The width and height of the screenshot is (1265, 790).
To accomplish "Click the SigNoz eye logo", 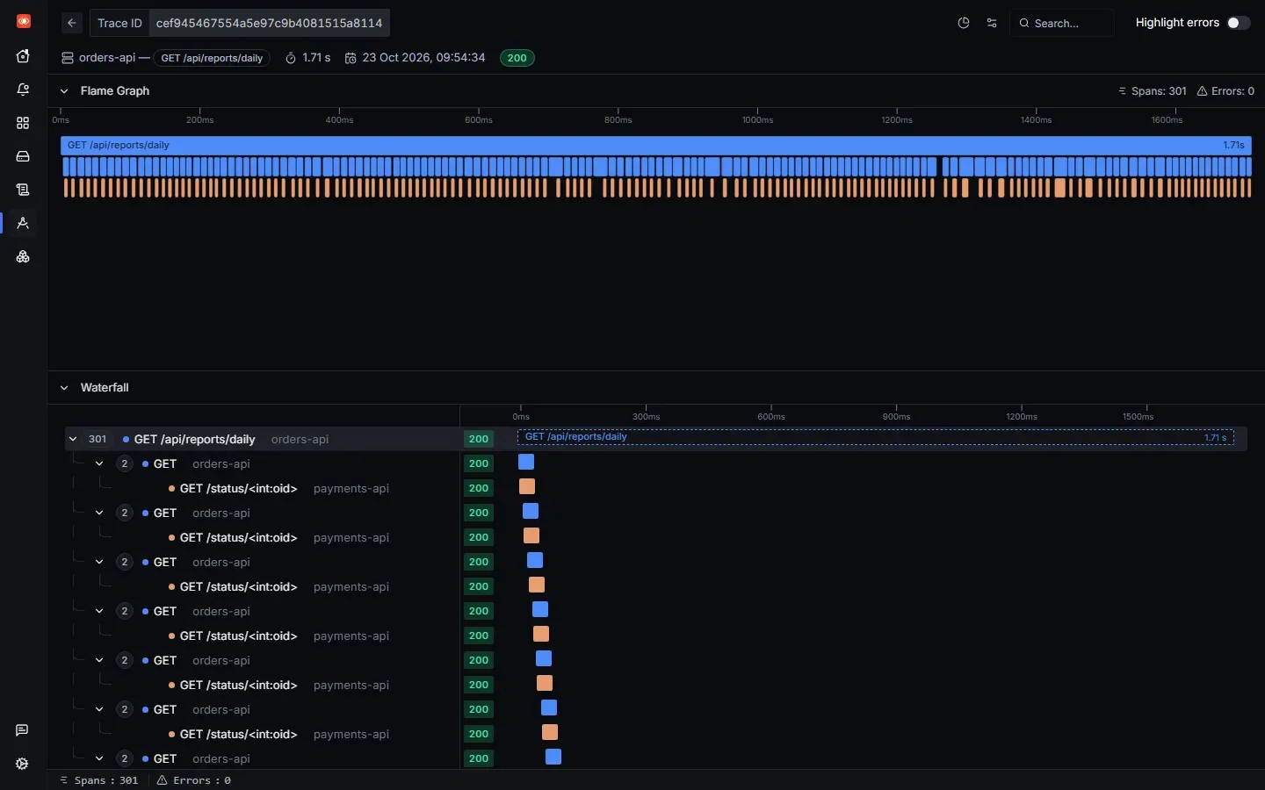I will (24, 21).
